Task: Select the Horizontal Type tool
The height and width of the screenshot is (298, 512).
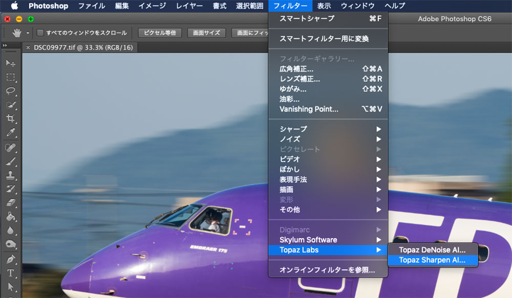Action: tap(10, 272)
